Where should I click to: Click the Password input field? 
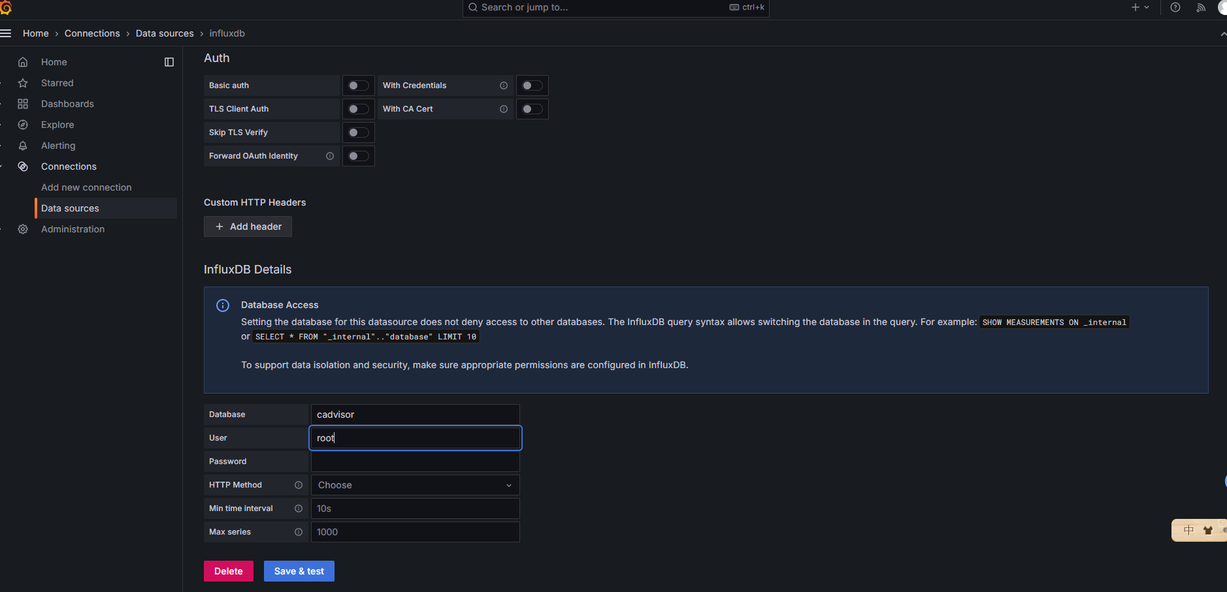[x=416, y=461]
